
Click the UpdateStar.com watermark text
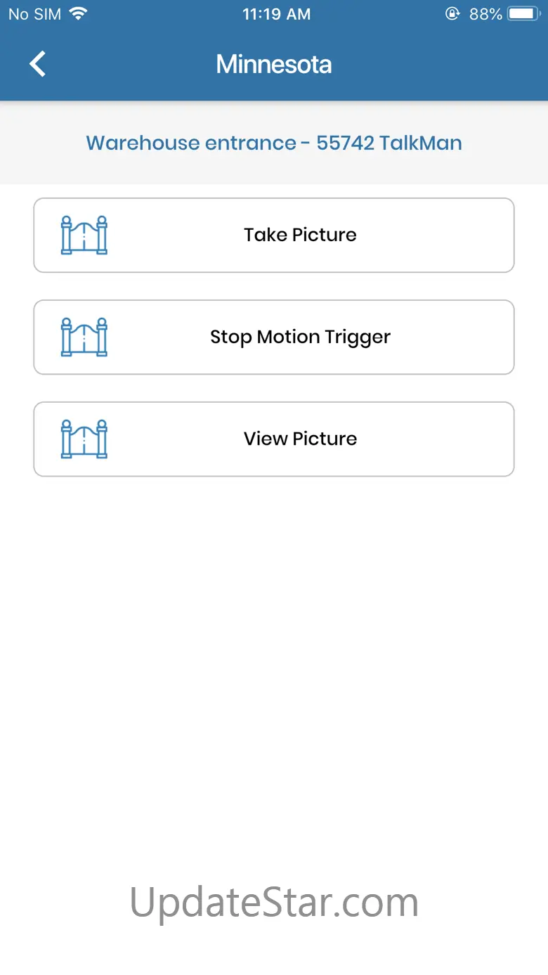[x=274, y=901]
